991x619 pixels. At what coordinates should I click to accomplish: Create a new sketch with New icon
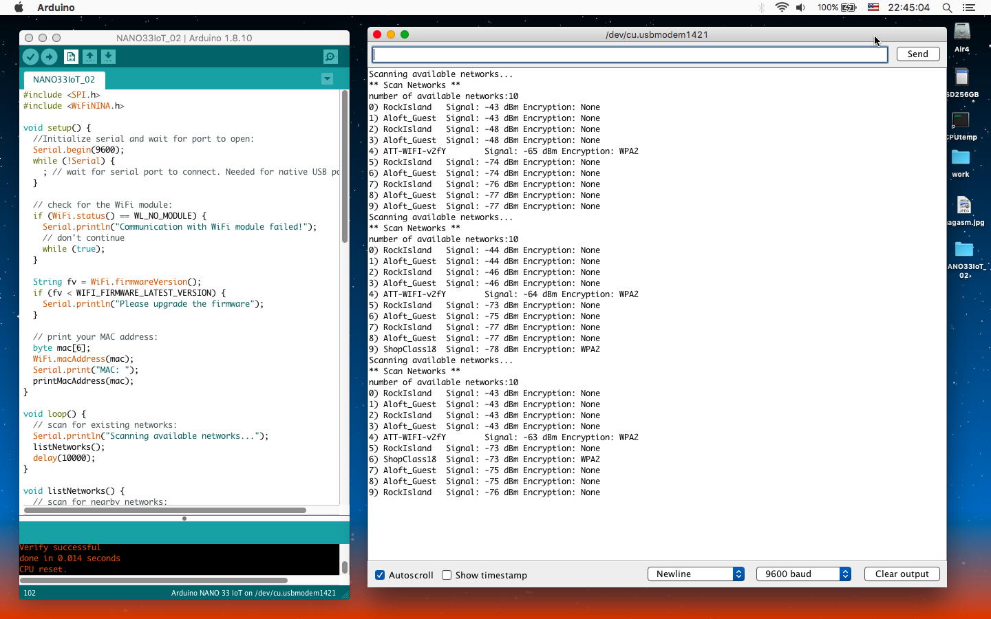pos(71,57)
